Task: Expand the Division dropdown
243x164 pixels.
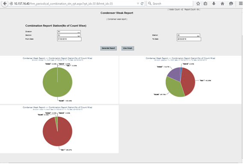Action: point(69,32)
